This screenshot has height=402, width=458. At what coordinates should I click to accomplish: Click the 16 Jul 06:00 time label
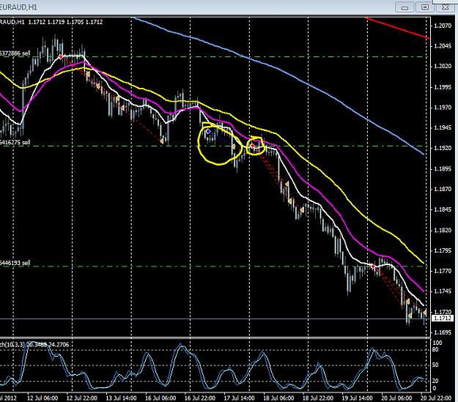(160, 398)
